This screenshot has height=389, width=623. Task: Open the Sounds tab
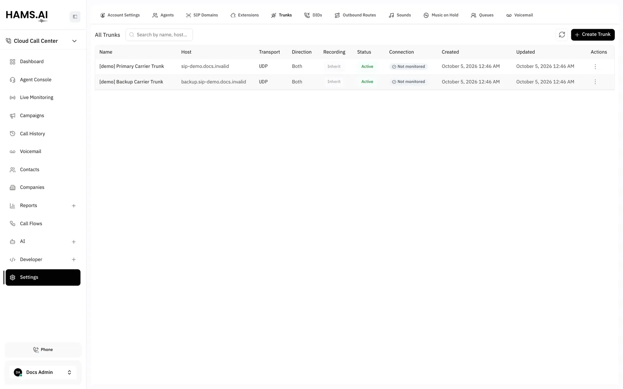tap(400, 15)
